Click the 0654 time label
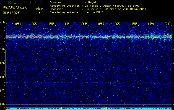This screenshot has height=110, width=174. [x=68, y=24]
